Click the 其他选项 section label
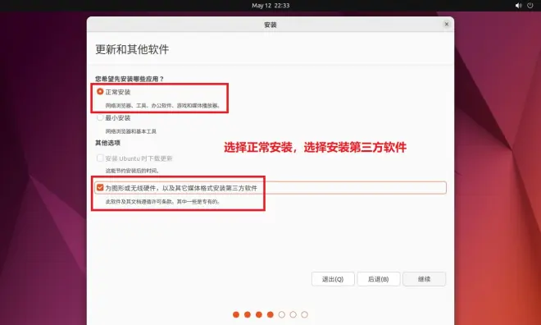This screenshot has height=325, width=541. (x=107, y=143)
